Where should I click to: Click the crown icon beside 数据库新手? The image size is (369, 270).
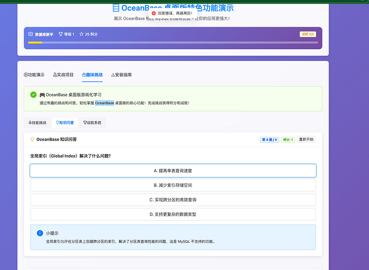tap(30, 34)
